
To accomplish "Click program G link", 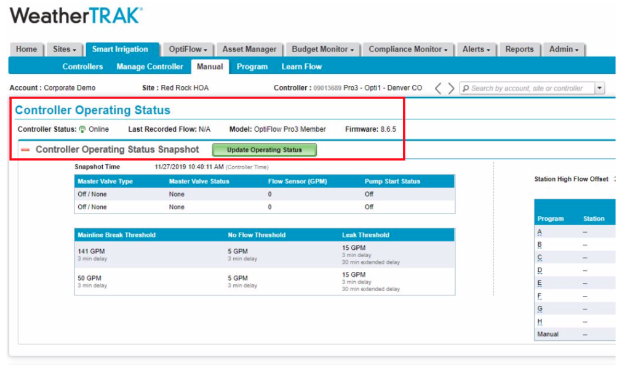I will click(x=540, y=309).
